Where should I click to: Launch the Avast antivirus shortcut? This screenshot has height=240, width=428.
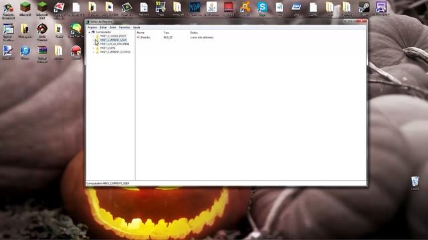(245, 7)
